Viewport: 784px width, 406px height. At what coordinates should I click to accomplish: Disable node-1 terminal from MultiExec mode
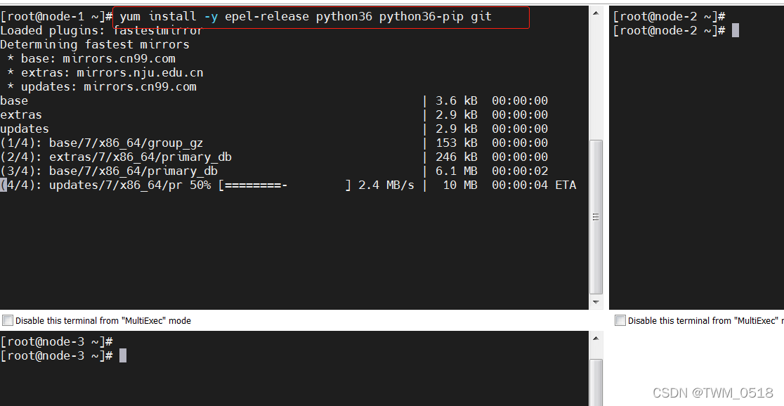(8, 320)
